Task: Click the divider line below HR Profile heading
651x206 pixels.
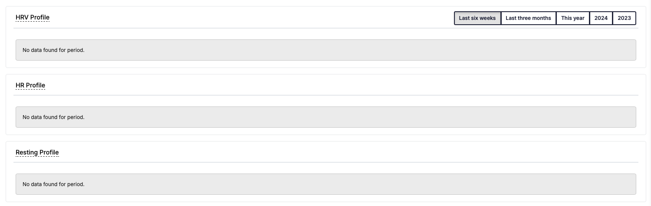Action: coord(325,95)
